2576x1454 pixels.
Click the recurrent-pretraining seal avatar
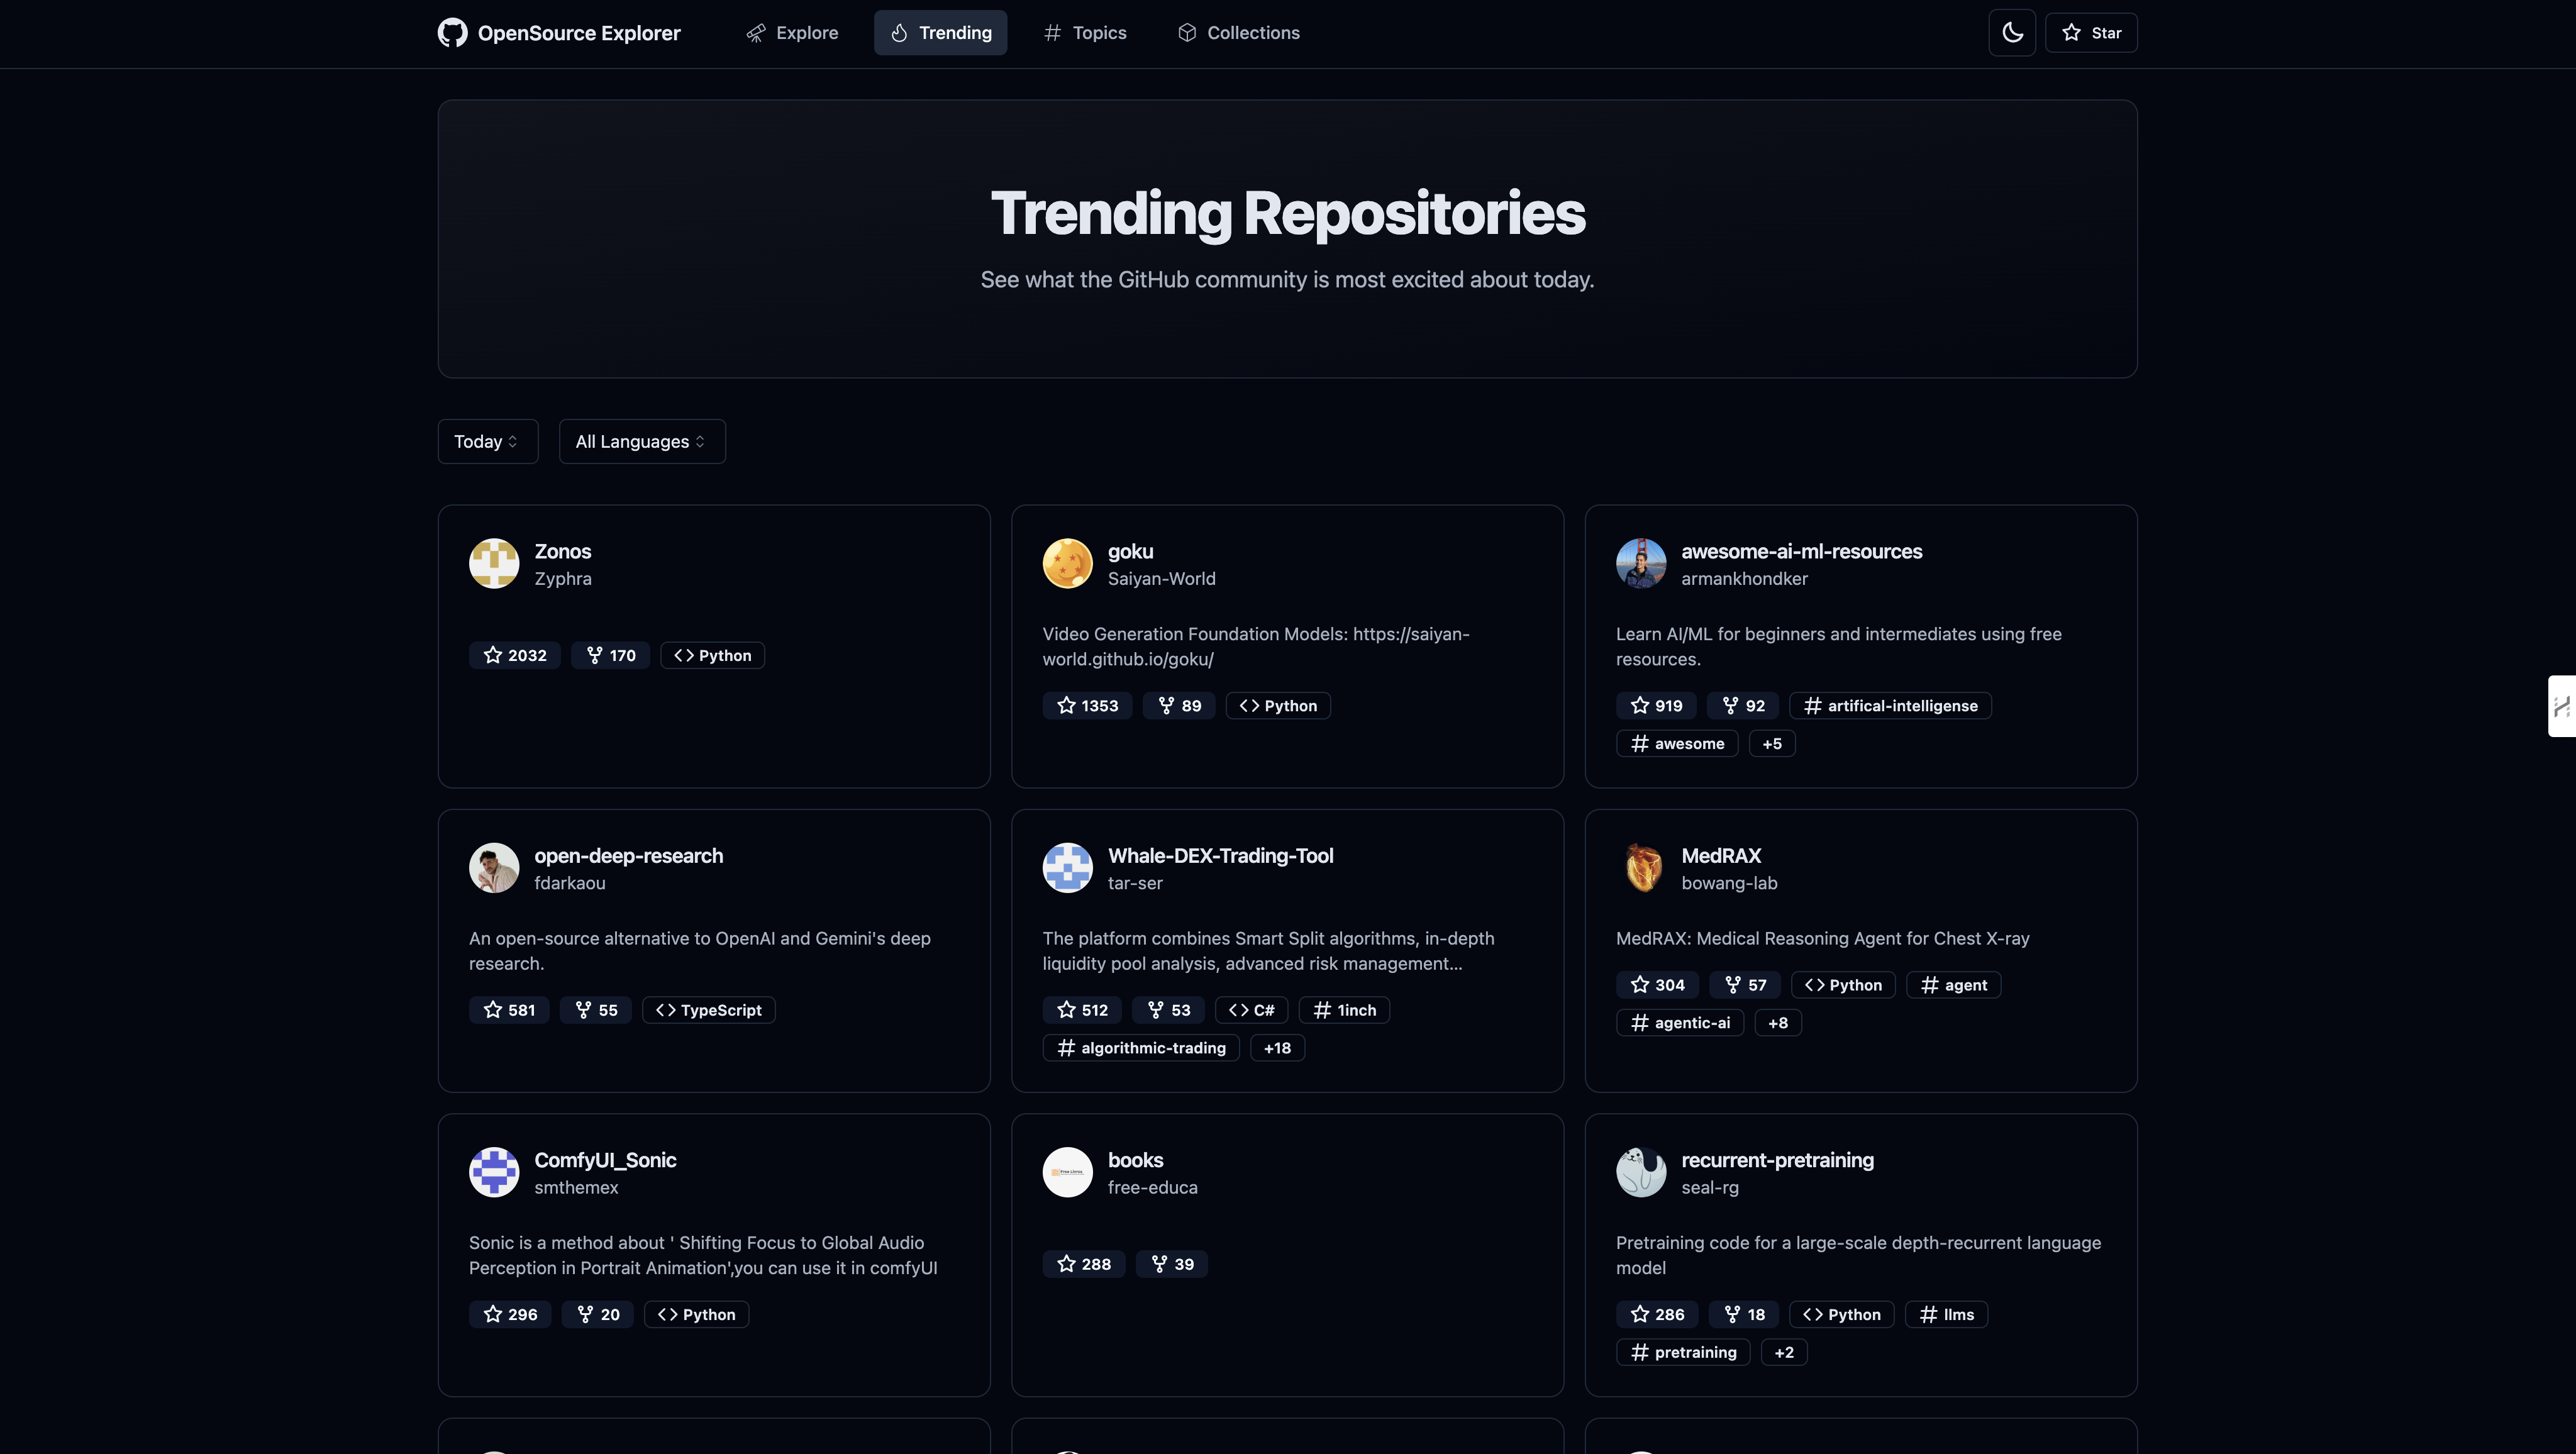click(1641, 1172)
